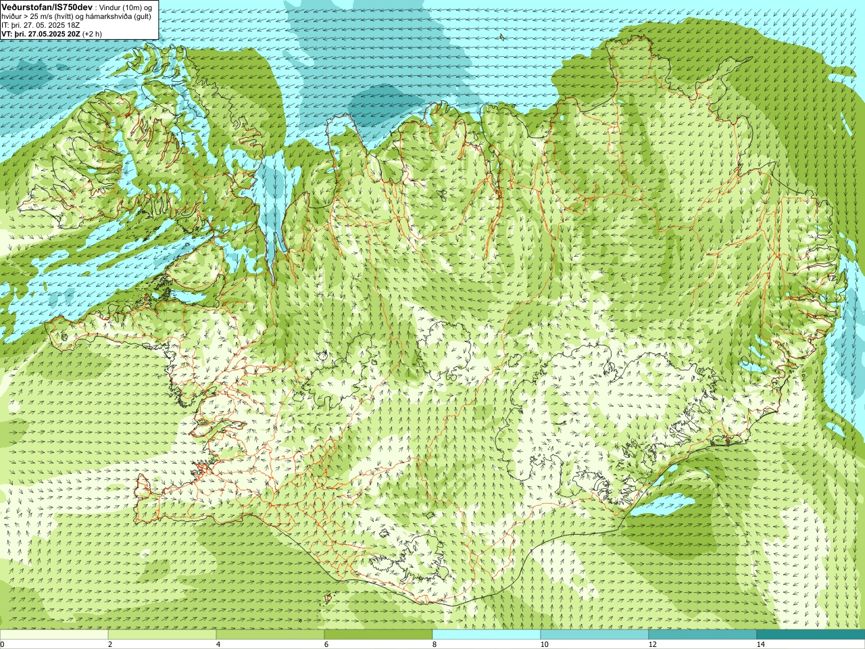
Task: Click the legend value label "12"
Action: click(652, 644)
